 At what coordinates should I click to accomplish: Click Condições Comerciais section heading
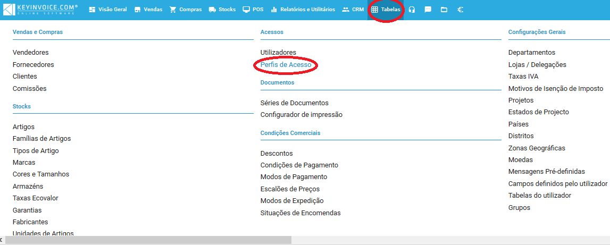[290, 133]
